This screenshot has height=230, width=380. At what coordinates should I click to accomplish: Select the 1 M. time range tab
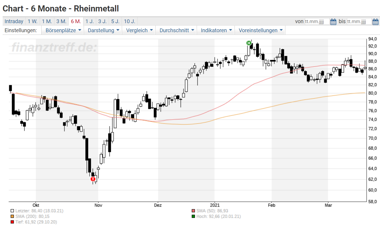coord(47,21)
